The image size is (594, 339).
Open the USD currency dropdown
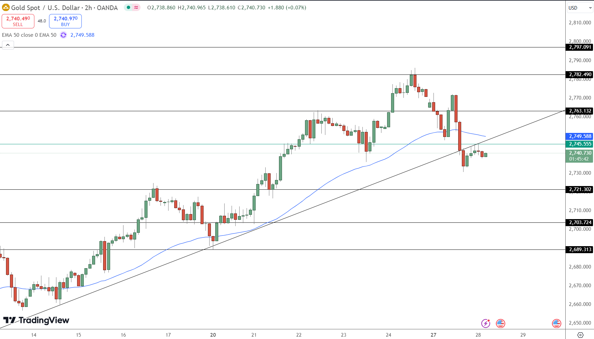(580, 8)
